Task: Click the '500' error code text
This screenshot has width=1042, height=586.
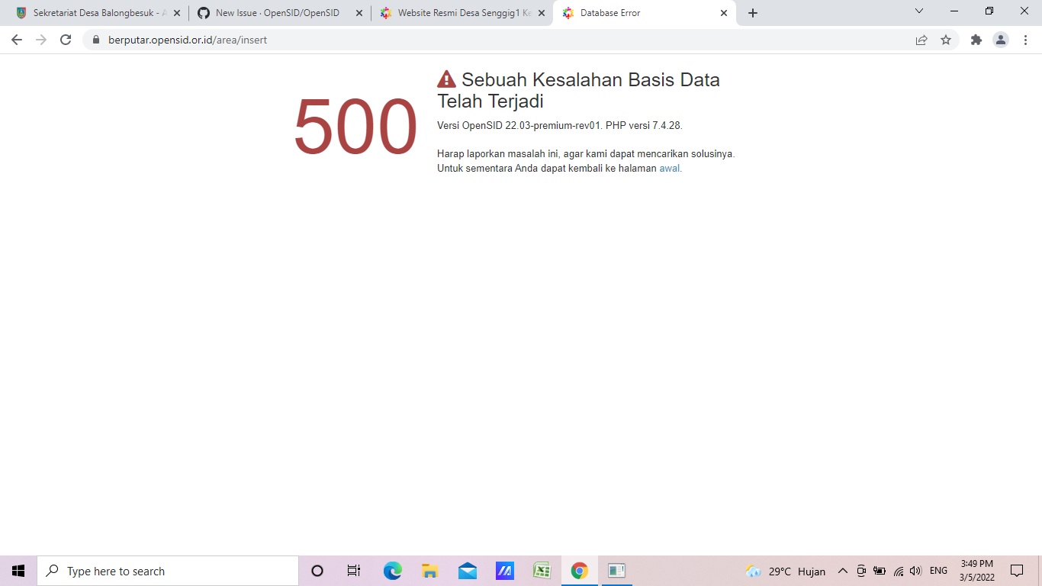Action: coord(355,127)
